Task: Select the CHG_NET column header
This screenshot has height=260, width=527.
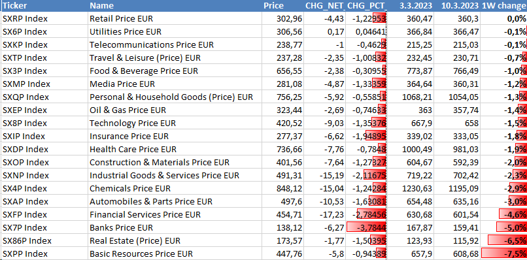Action: tap(325, 6)
